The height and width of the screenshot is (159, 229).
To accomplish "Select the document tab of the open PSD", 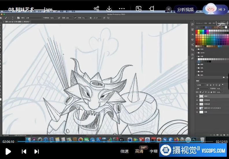I will click(x=17, y=22).
